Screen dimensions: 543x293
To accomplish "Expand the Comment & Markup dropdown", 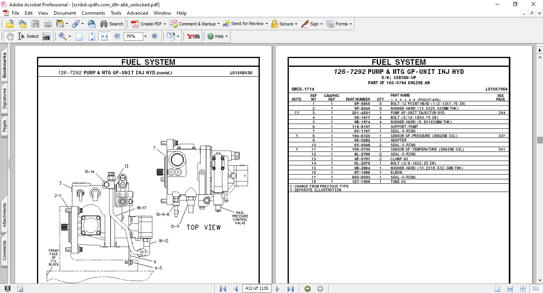I will [219, 24].
